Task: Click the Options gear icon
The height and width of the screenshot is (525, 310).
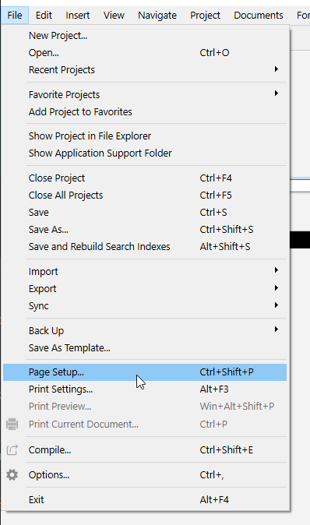Action: 12,475
